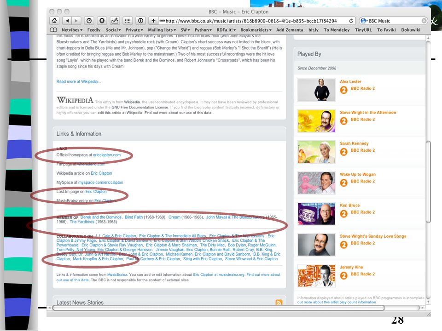Open the history clock icon

89,21
